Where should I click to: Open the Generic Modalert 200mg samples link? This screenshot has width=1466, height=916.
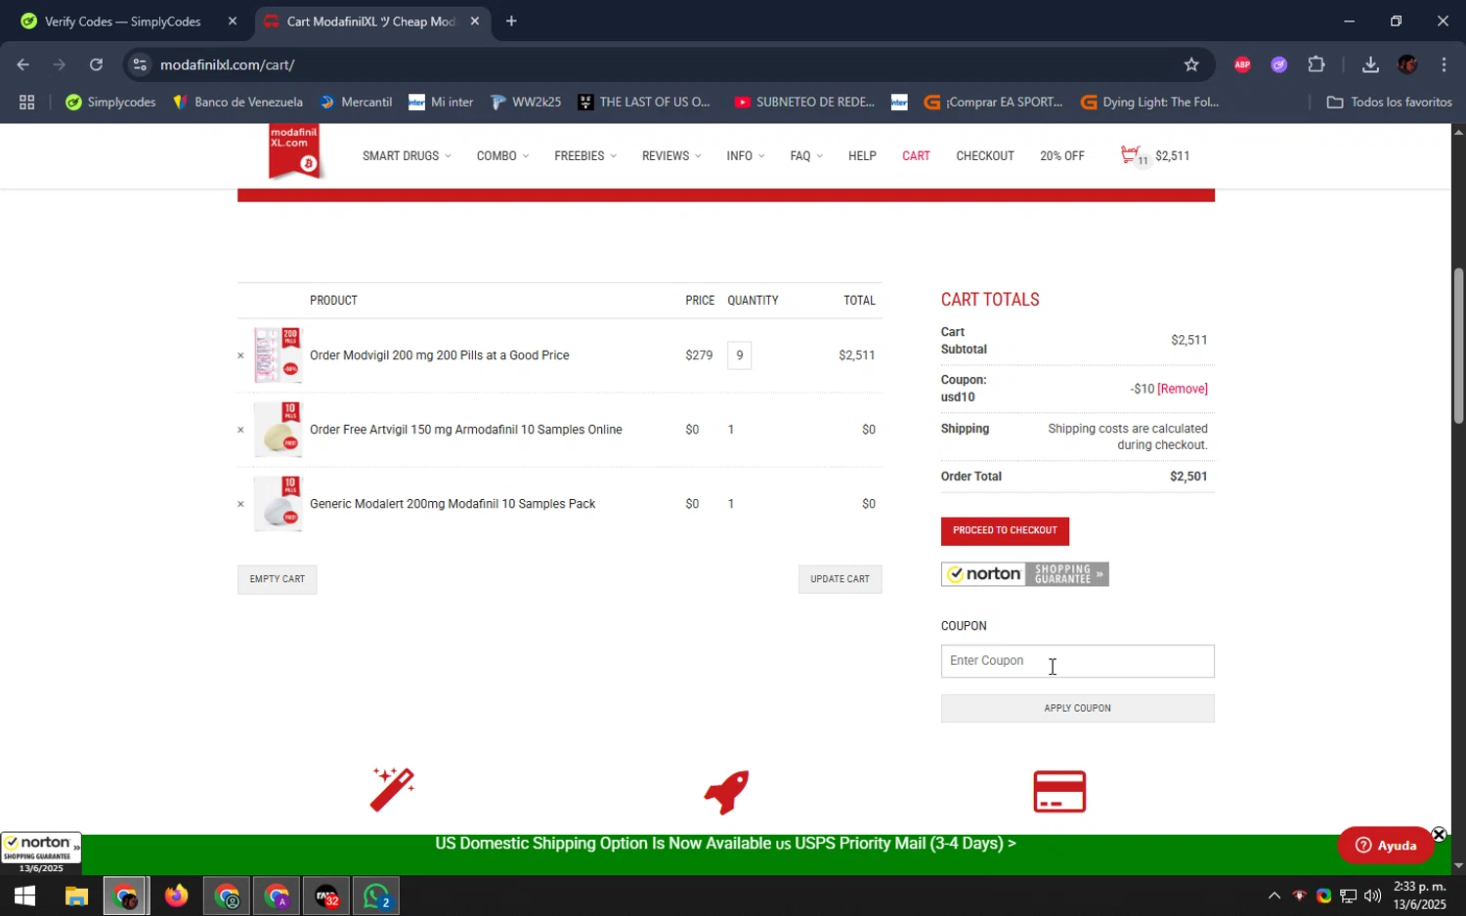453,504
